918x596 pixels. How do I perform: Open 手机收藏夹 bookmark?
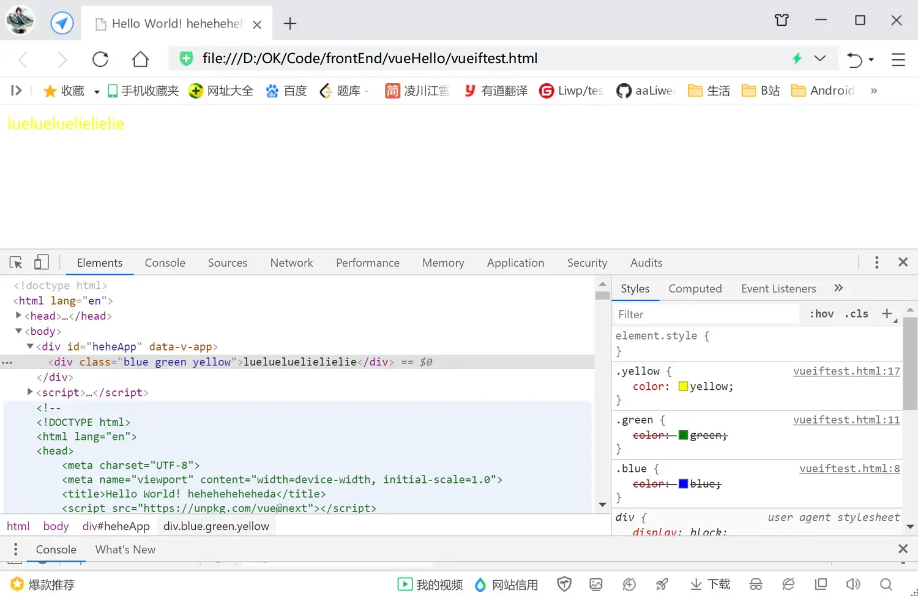[143, 91]
